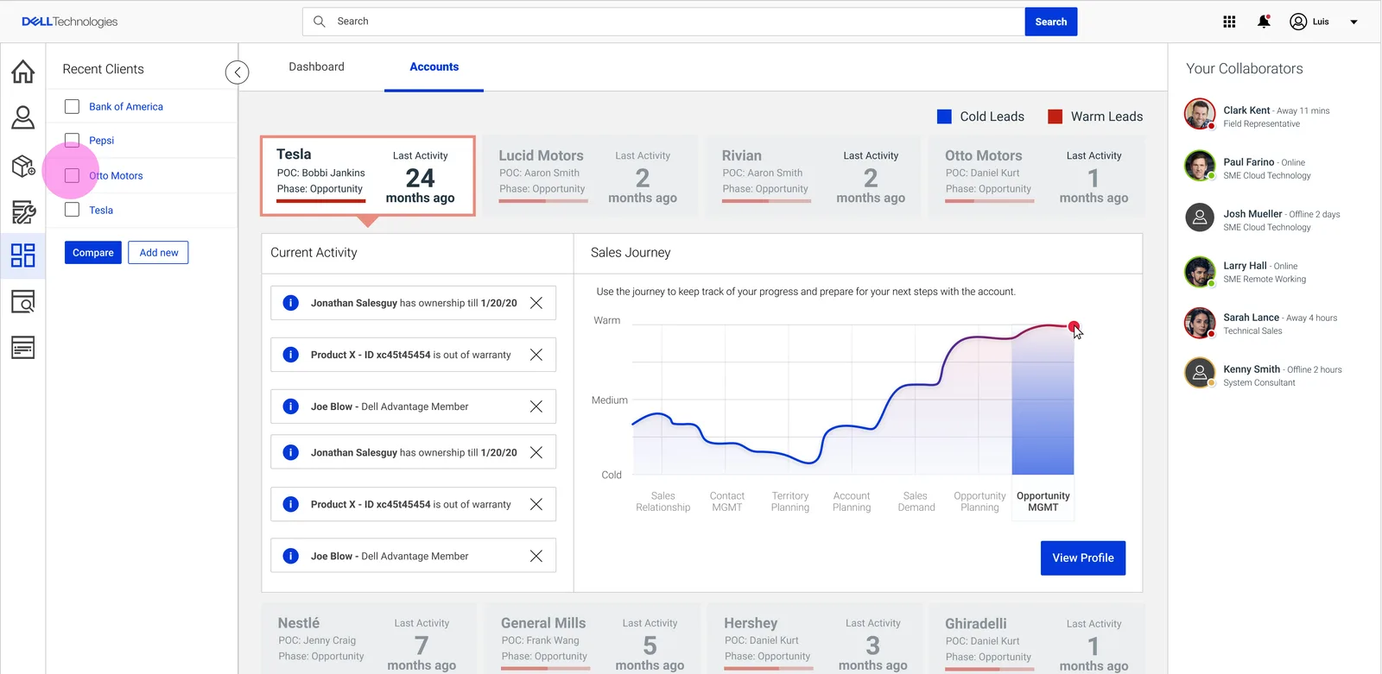Dismiss the first Joe Blow Advantage Member notice
This screenshot has height=674, width=1382.
pos(536,406)
